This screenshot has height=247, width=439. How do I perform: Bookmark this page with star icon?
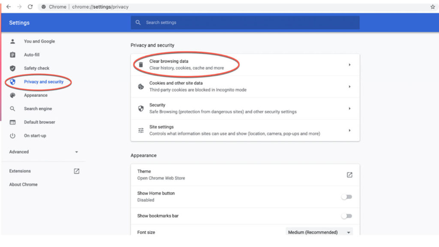pyautogui.click(x=433, y=7)
